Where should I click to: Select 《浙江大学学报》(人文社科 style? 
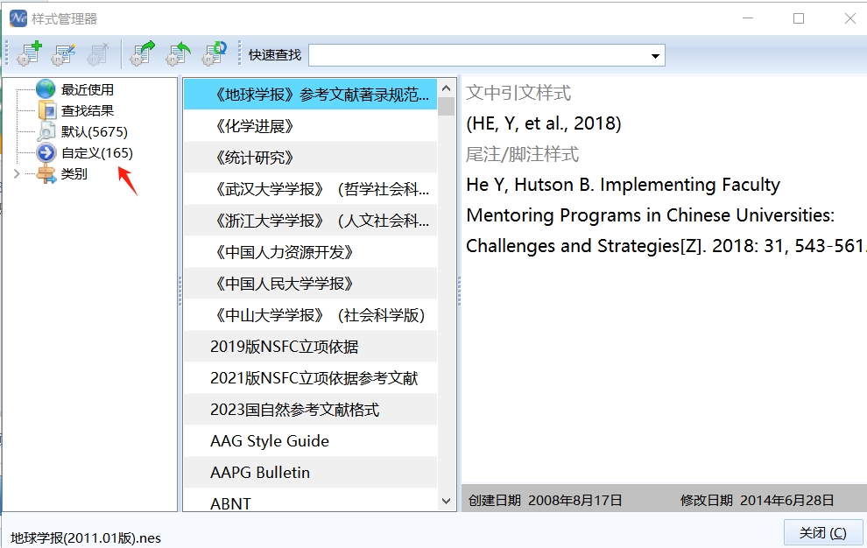pos(310,221)
